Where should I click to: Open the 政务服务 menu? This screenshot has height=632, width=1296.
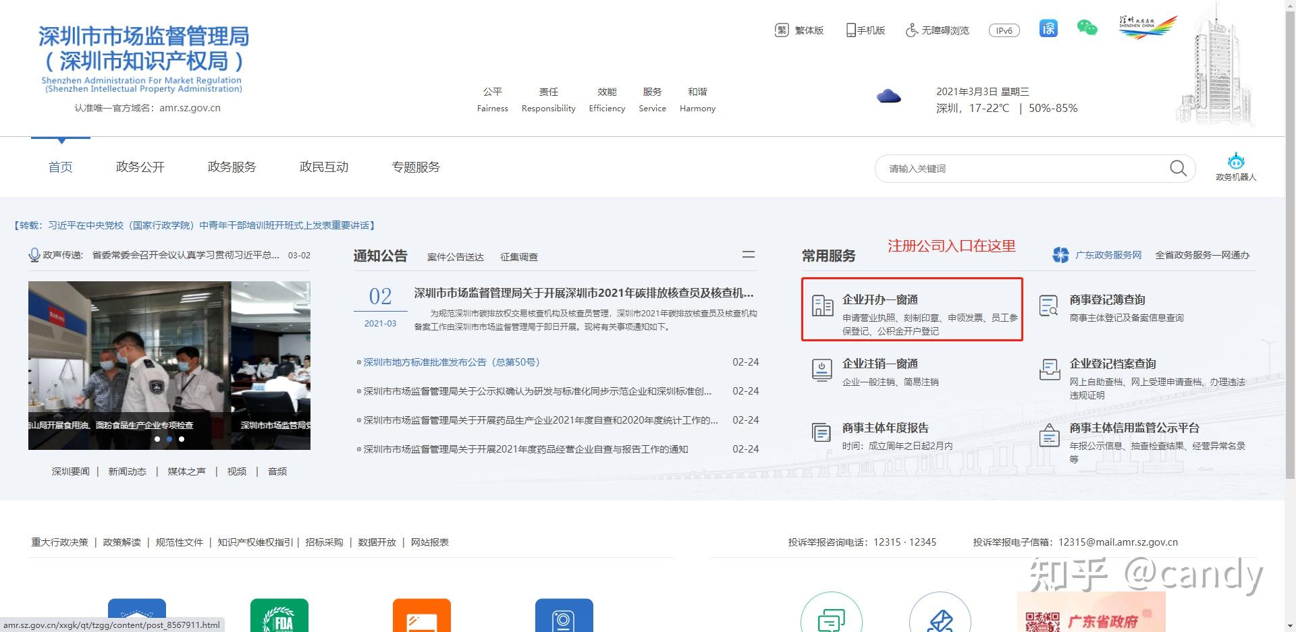tap(232, 167)
